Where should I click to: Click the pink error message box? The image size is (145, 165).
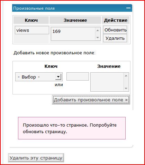tap(72, 128)
